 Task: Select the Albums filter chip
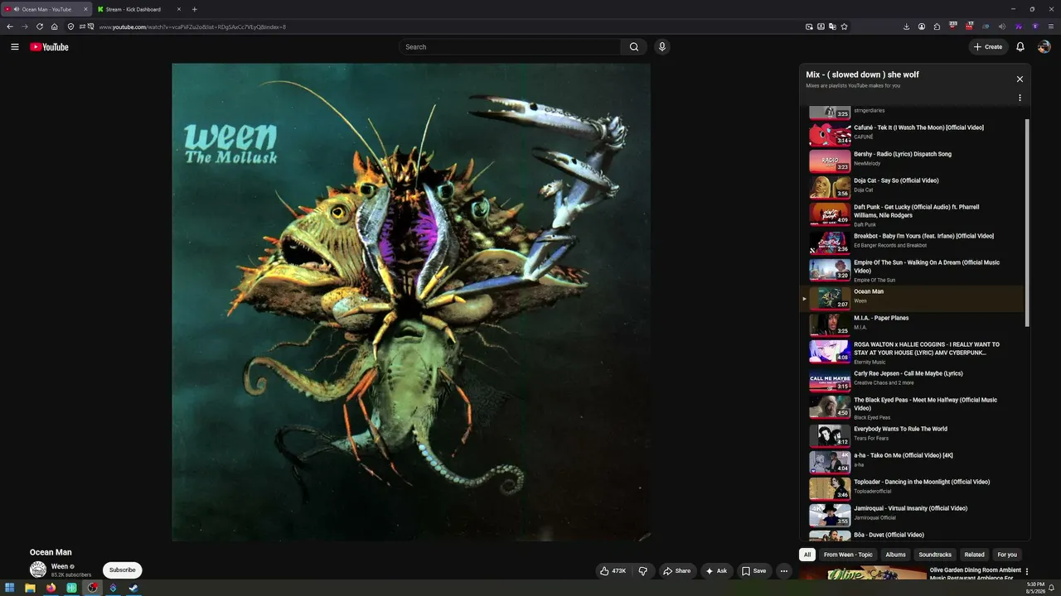click(895, 555)
